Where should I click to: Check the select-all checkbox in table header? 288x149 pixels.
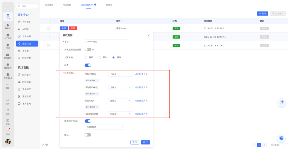click(48, 21)
